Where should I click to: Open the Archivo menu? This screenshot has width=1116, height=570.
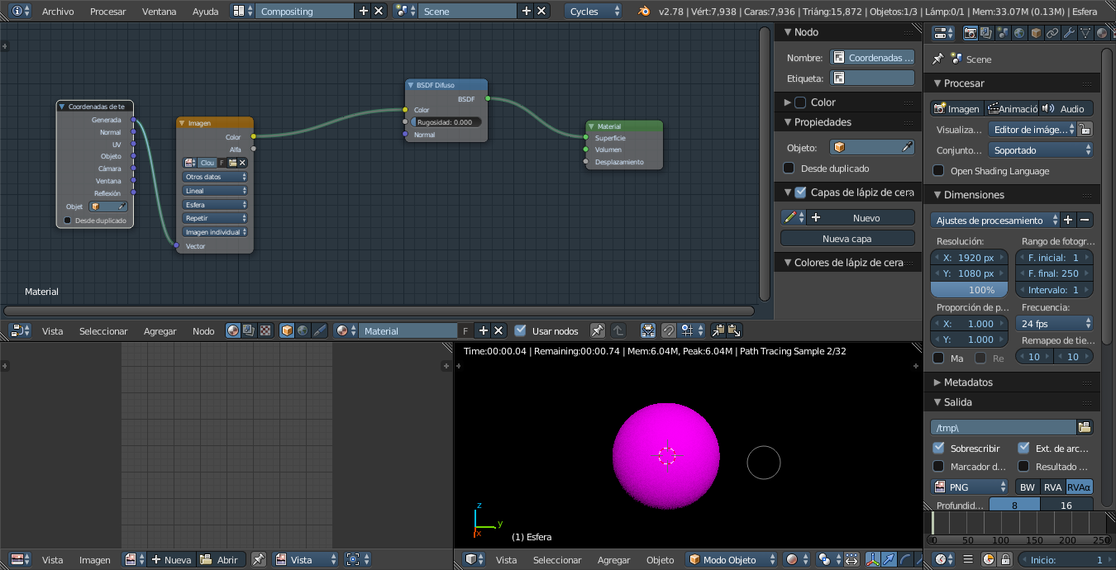pyautogui.click(x=58, y=12)
